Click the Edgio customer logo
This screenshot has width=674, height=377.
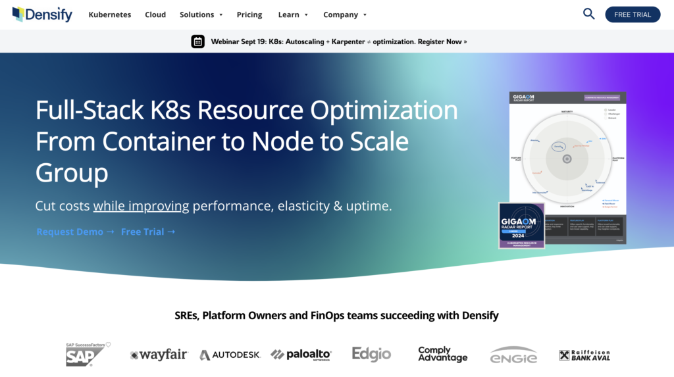[x=371, y=354]
